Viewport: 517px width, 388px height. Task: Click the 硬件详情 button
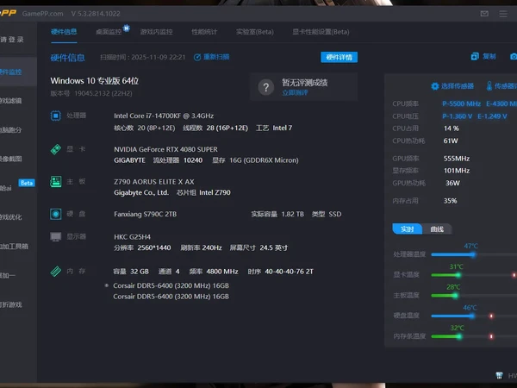(339, 57)
